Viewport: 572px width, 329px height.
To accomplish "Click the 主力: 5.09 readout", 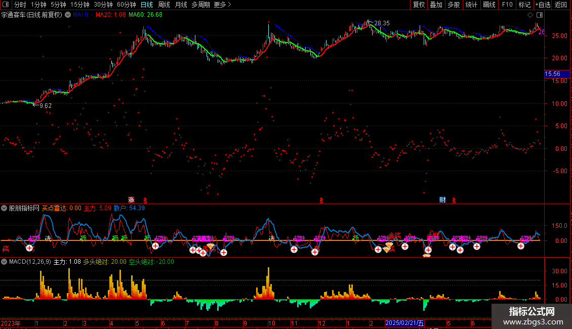I will (x=97, y=208).
